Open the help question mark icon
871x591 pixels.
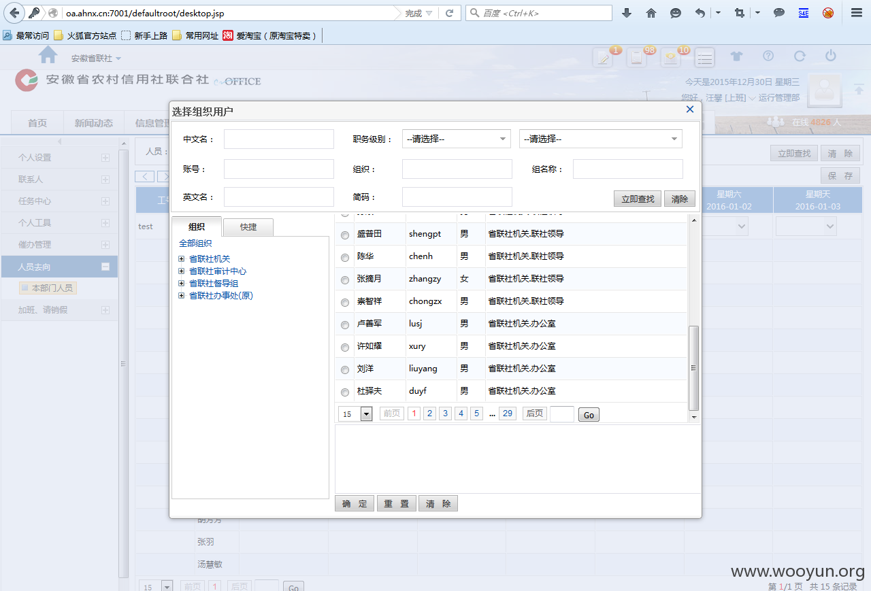tap(768, 56)
